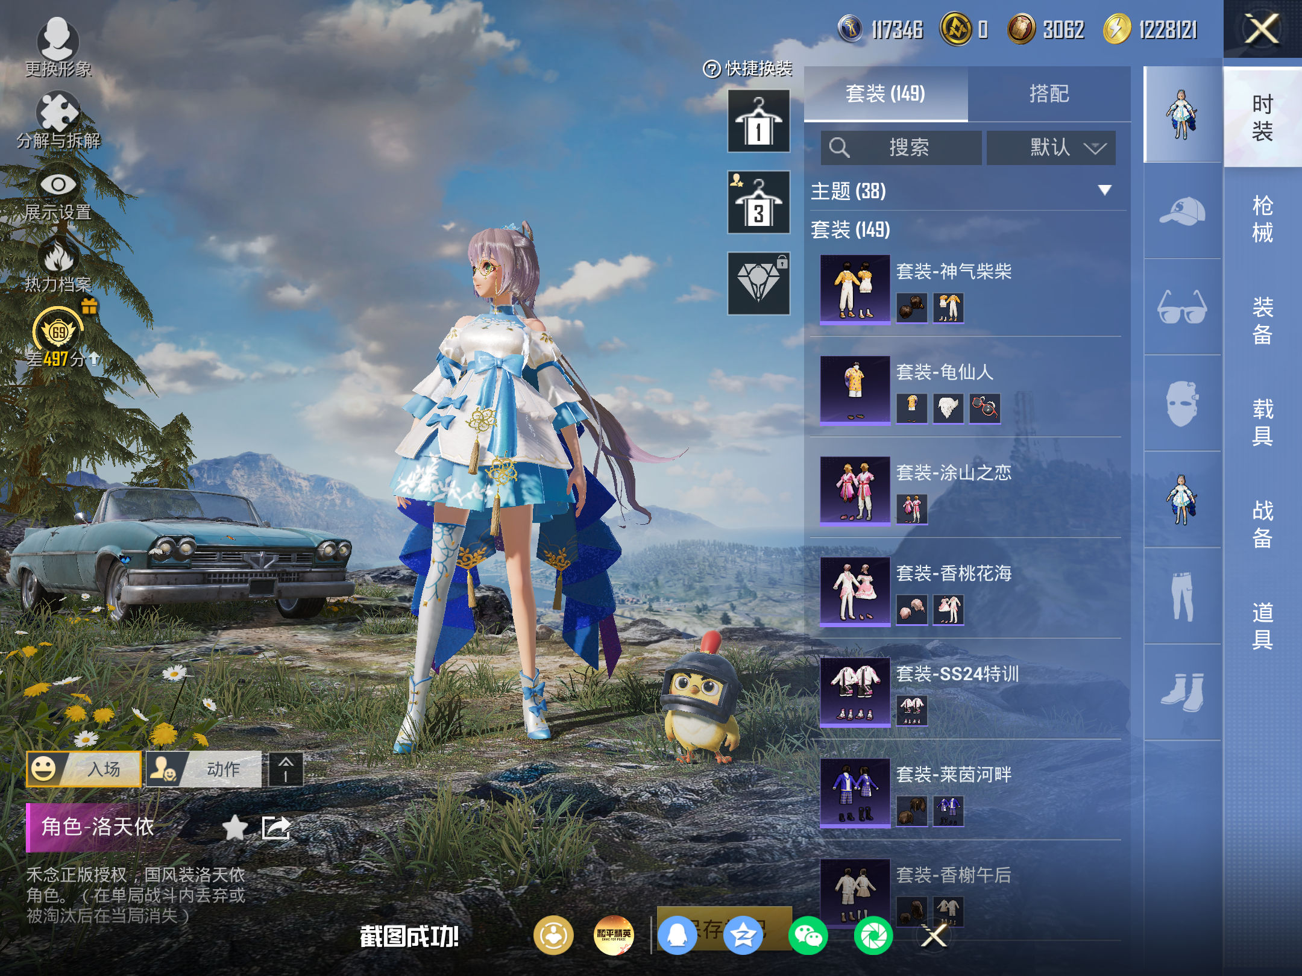Select the 套装-神气柴柴 outfit thumbnail
This screenshot has width=1302, height=976.
pos(855,290)
